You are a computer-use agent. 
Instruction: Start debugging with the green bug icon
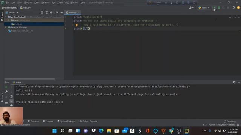pyautogui.click(x=219, y=7)
